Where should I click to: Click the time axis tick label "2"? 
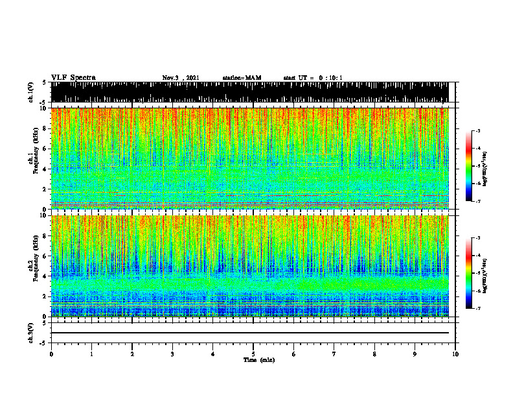[132, 354]
